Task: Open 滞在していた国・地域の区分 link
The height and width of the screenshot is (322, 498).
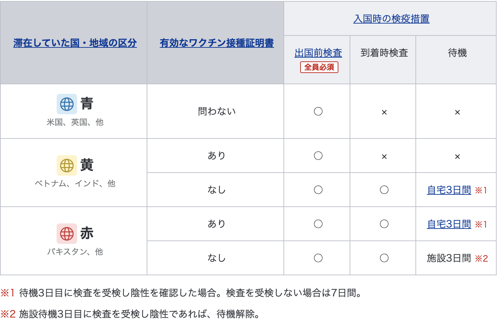Action: (x=75, y=43)
